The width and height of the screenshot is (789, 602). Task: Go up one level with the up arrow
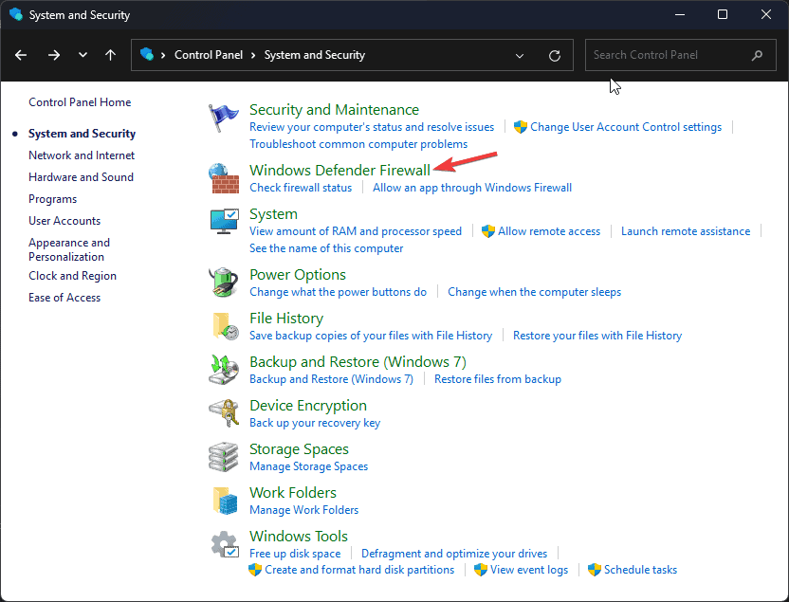coord(110,55)
